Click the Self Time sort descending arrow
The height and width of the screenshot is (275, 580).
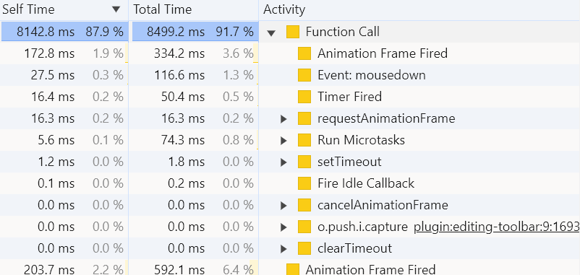pyautogui.click(x=117, y=9)
